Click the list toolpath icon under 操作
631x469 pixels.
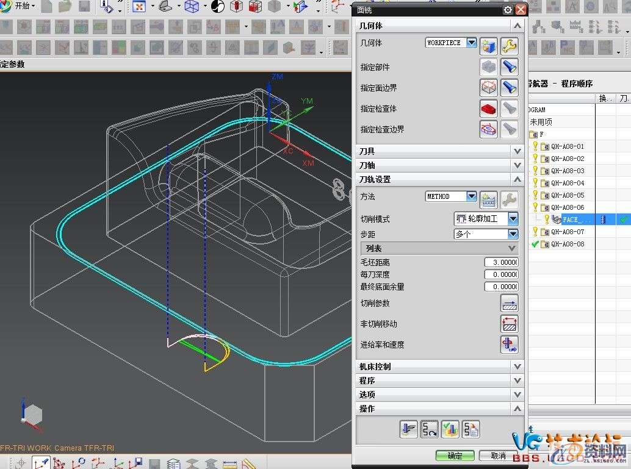[471, 429]
